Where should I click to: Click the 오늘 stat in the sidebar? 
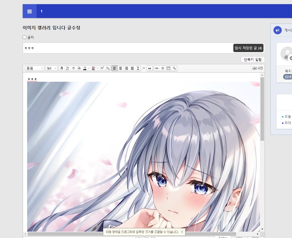[288, 116]
